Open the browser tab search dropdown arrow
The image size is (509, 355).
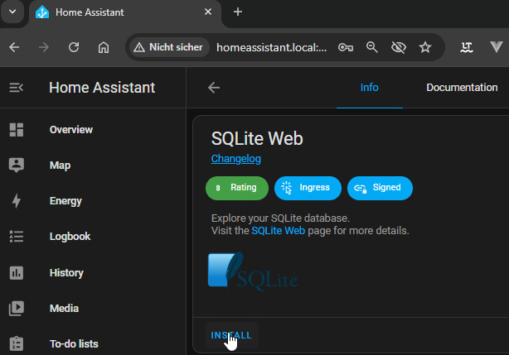pyautogui.click(x=12, y=12)
